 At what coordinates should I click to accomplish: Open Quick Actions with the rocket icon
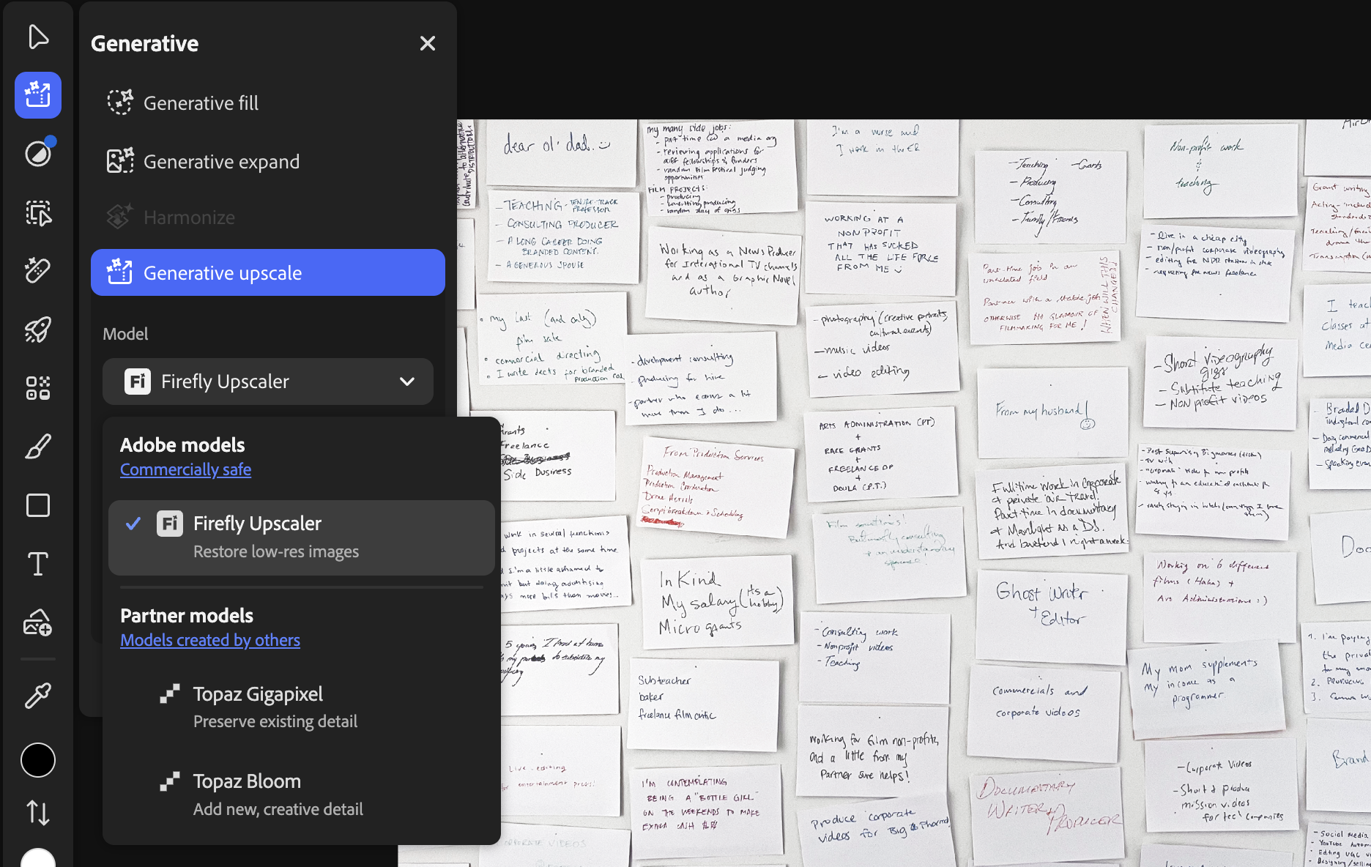37,330
